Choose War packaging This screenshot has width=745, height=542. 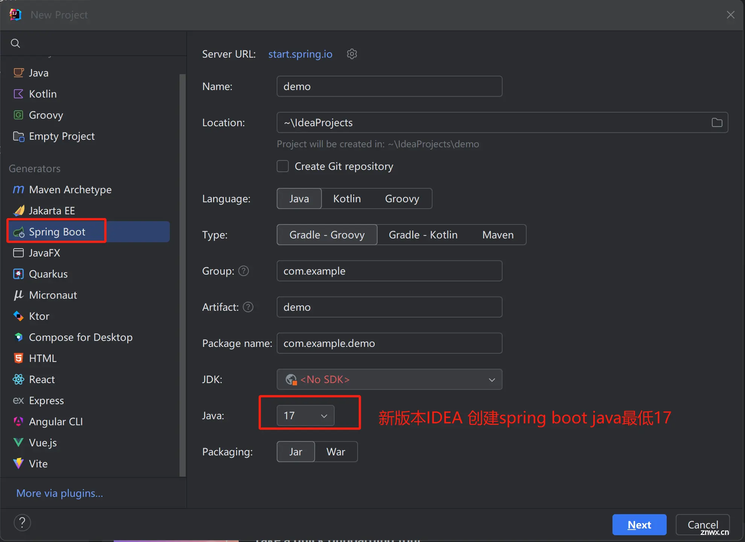click(x=336, y=452)
